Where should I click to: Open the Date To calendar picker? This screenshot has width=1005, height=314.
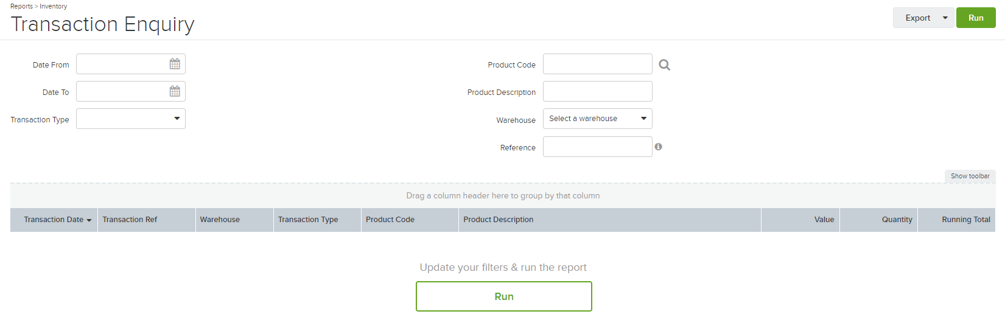[175, 91]
